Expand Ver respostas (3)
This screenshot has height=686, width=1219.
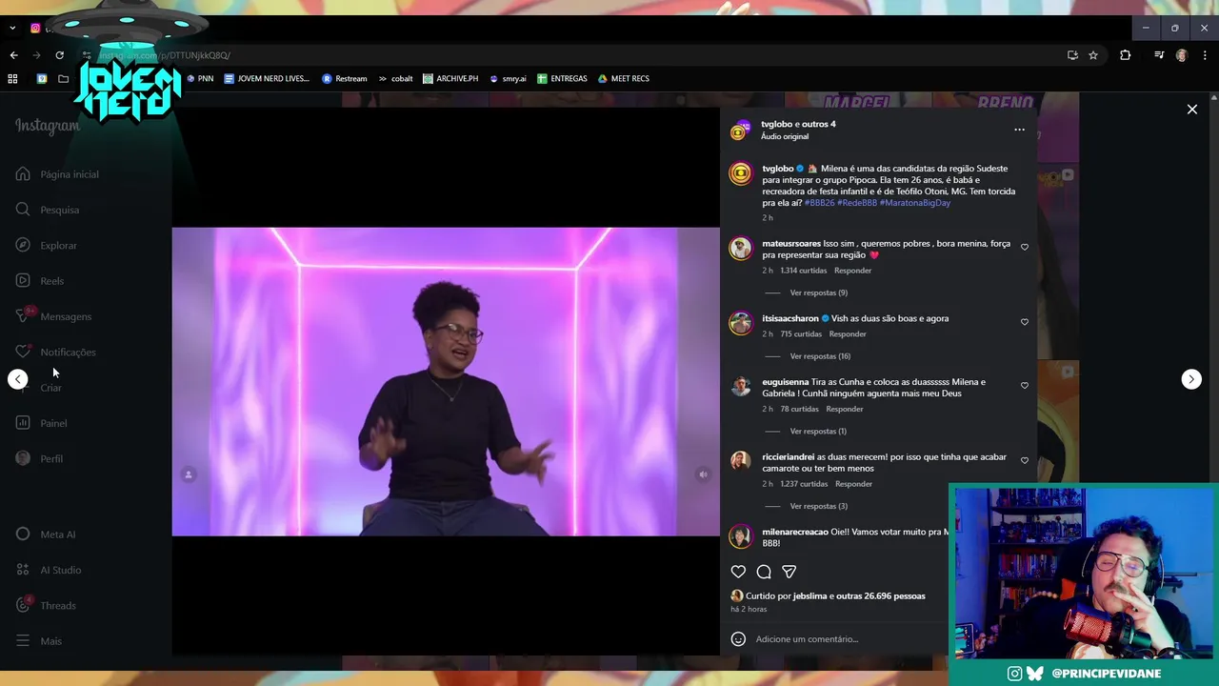coord(818,506)
